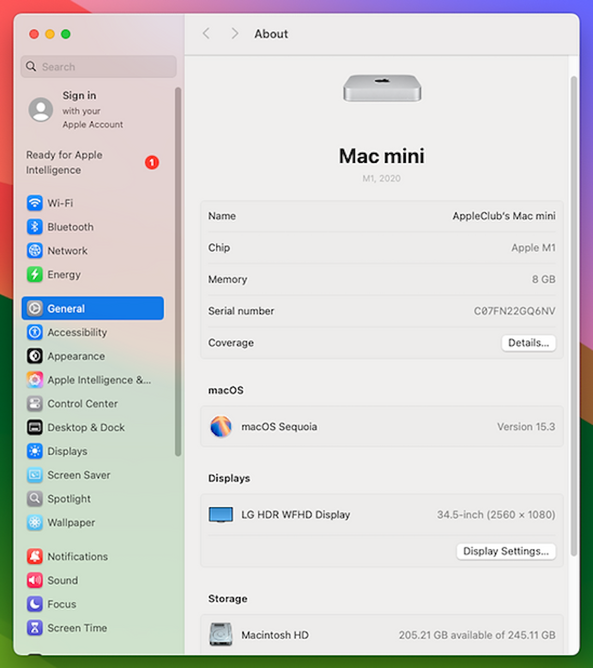Click the Apple Account avatar icon

click(41, 110)
